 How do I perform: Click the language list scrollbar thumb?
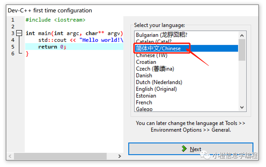coord(242,50)
